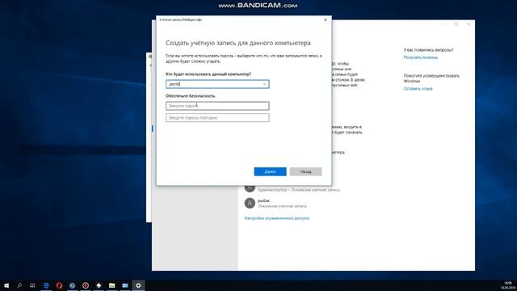Close the Microsoft account dialog
Image resolution: width=517 pixels, height=291 pixels.
(326, 19)
